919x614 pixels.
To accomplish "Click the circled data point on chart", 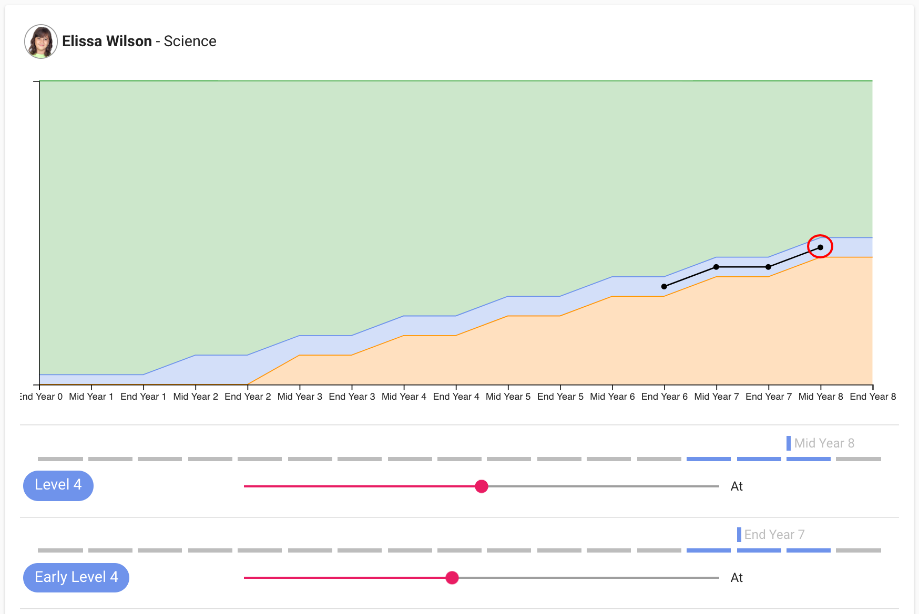I will click(x=820, y=247).
